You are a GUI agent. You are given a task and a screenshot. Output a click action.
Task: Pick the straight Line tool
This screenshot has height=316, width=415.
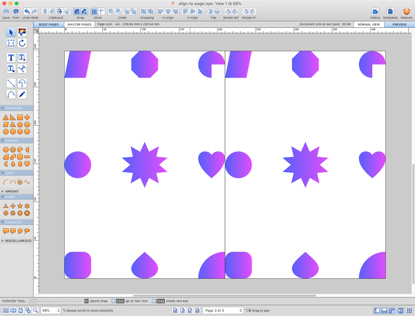[x=11, y=83]
